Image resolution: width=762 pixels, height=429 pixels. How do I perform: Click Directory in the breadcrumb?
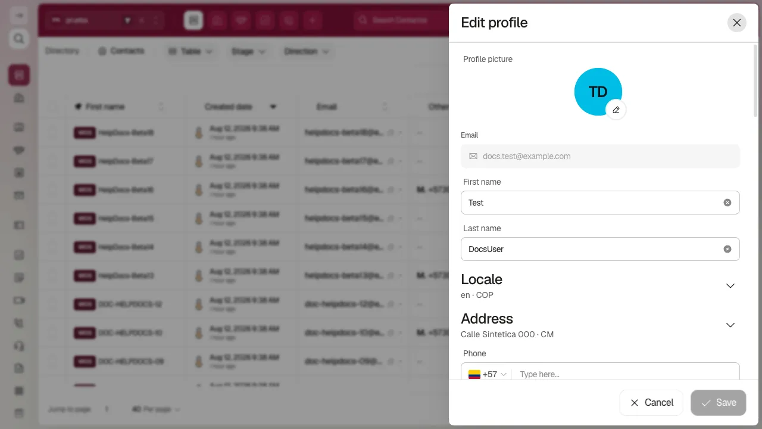coord(63,51)
